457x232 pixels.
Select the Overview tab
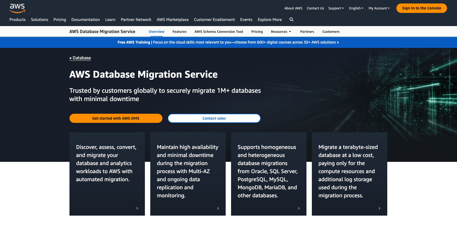[x=156, y=32]
